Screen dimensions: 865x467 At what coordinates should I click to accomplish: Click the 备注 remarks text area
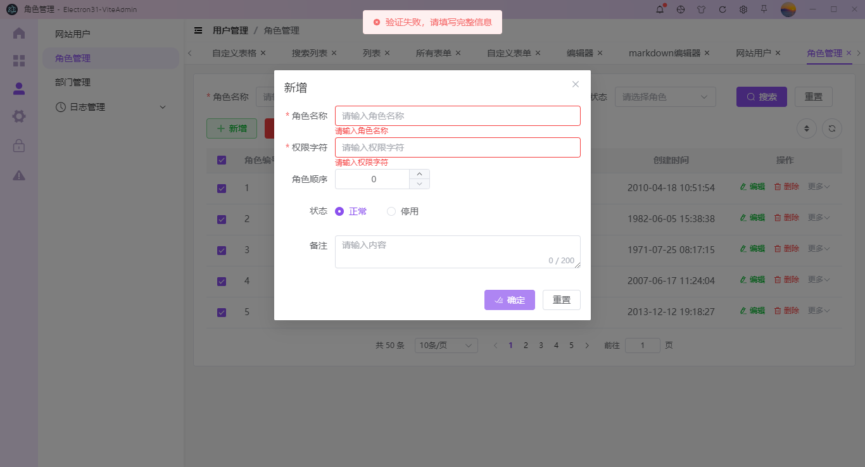click(457, 251)
